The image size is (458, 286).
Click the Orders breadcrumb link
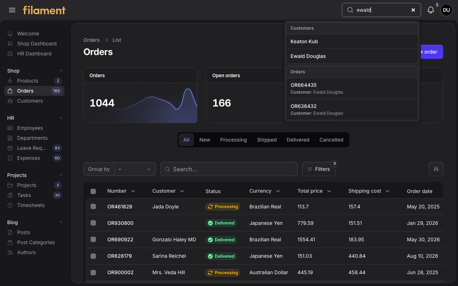(92, 40)
